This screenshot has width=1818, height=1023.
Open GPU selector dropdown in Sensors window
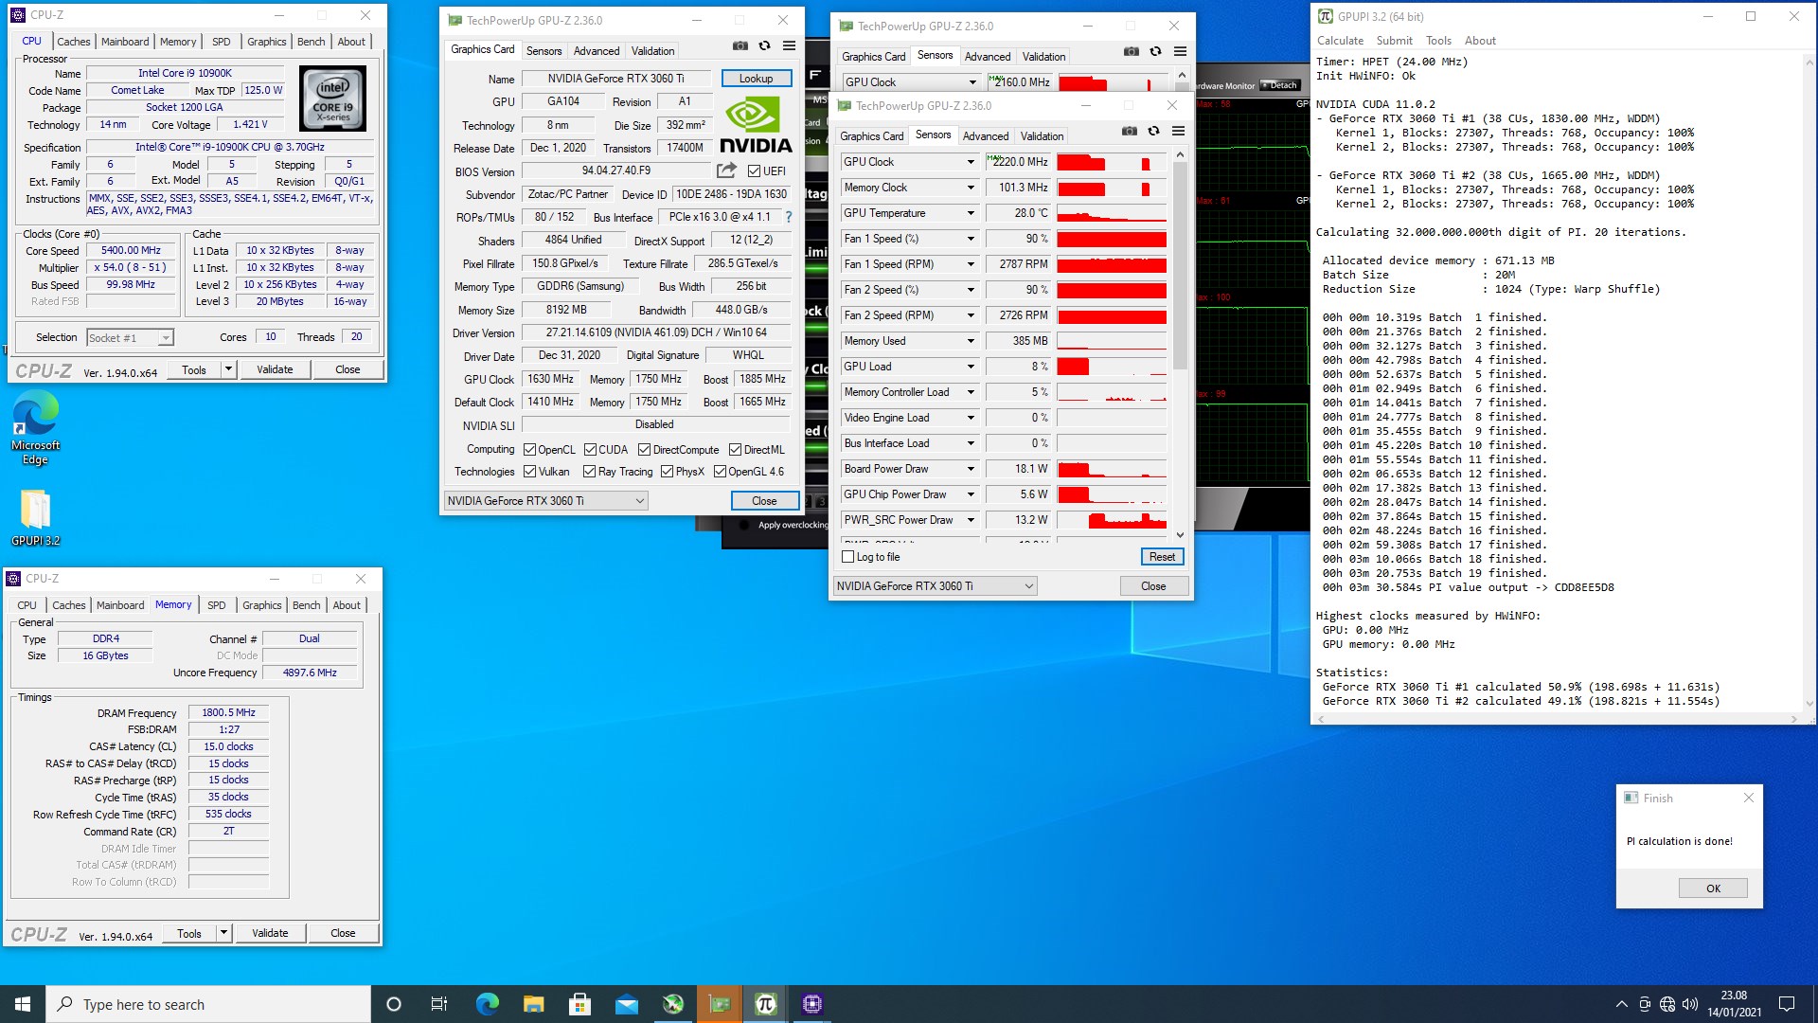pos(935,586)
